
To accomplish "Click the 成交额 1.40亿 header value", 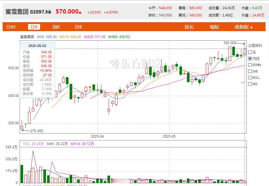I will pyautogui.click(x=228, y=15).
